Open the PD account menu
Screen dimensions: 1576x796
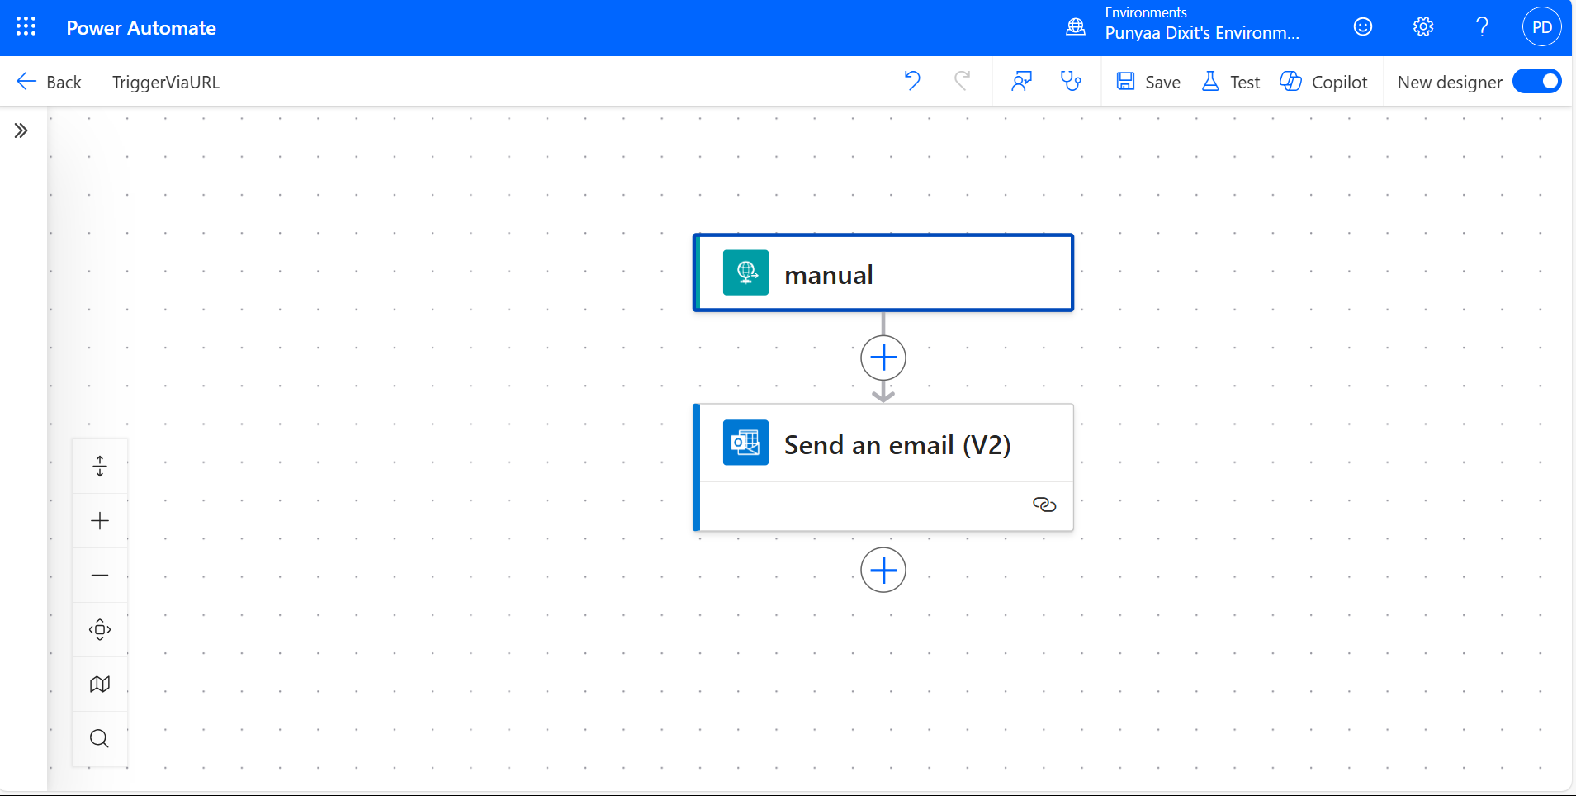pos(1541,27)
